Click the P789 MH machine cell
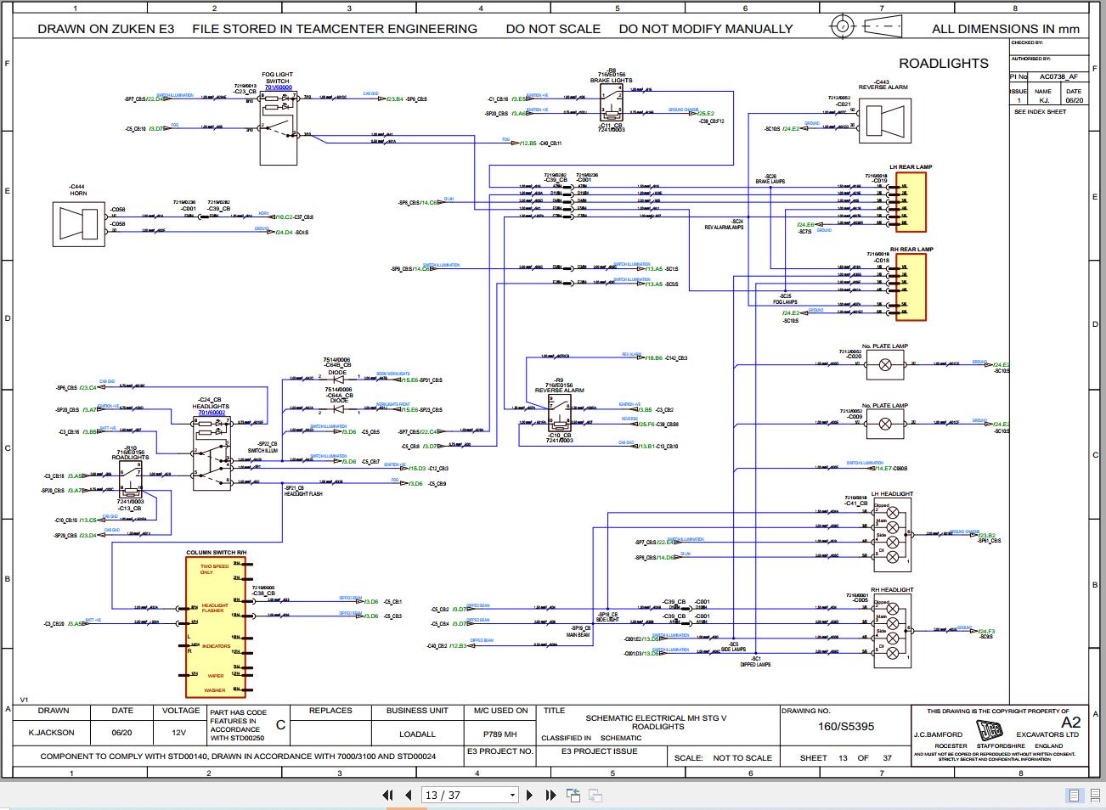 [499, 734]
